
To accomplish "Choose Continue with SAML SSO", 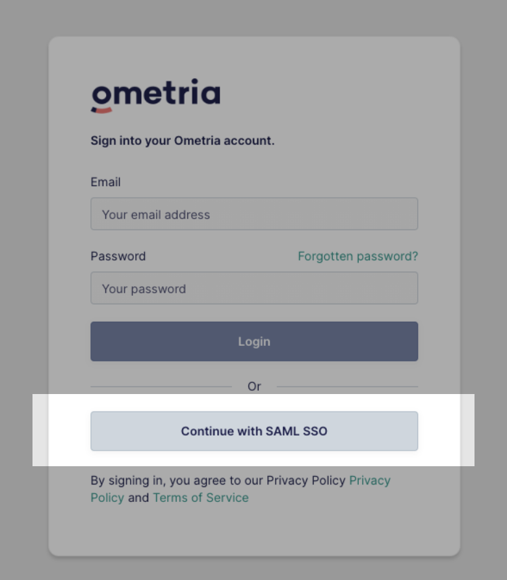I will [254, 431].
